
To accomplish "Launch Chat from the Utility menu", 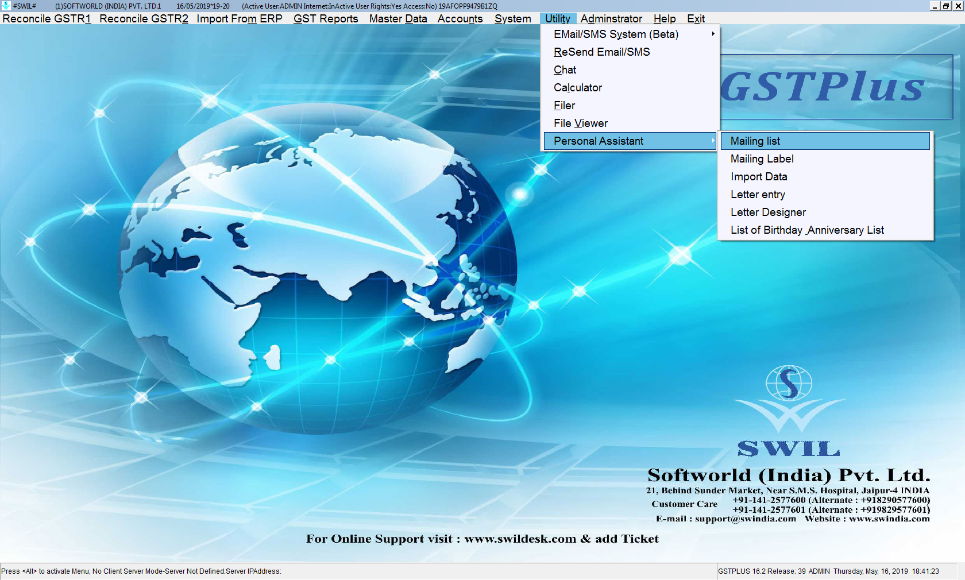I will 630,70.
